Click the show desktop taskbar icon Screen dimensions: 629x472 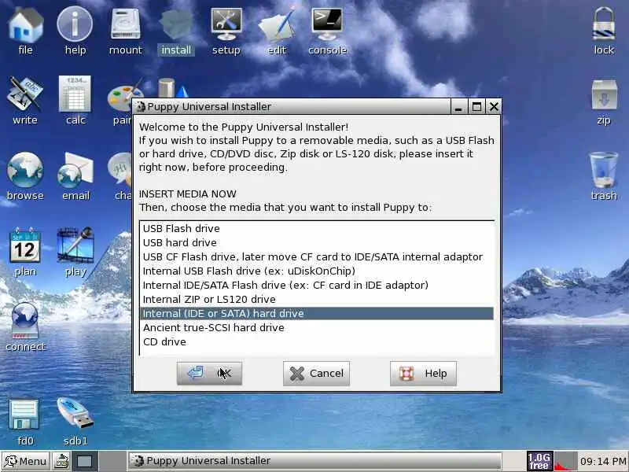84,461
